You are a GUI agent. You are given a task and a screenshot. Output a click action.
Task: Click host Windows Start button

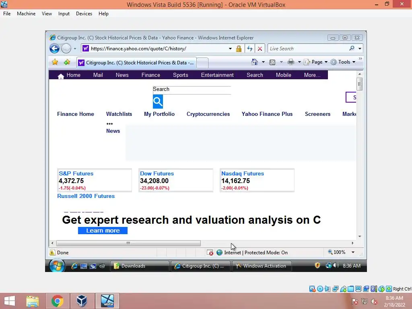pyautogui.click(x=10, y=301)
